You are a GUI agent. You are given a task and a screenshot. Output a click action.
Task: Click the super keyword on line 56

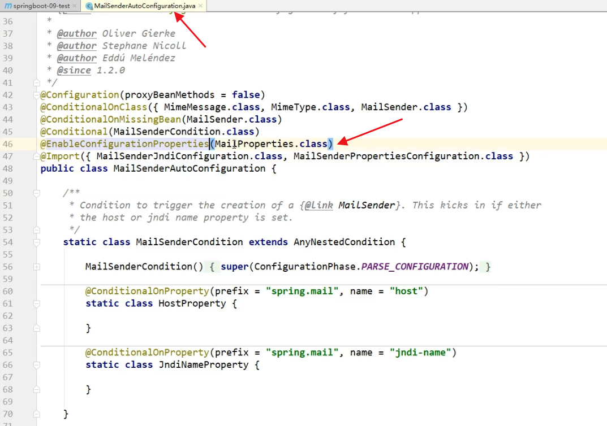click(235, 267)
